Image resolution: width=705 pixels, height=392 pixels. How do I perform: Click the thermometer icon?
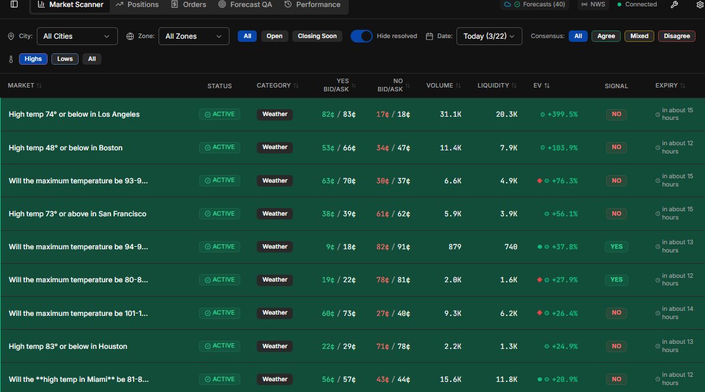(11, 59)
